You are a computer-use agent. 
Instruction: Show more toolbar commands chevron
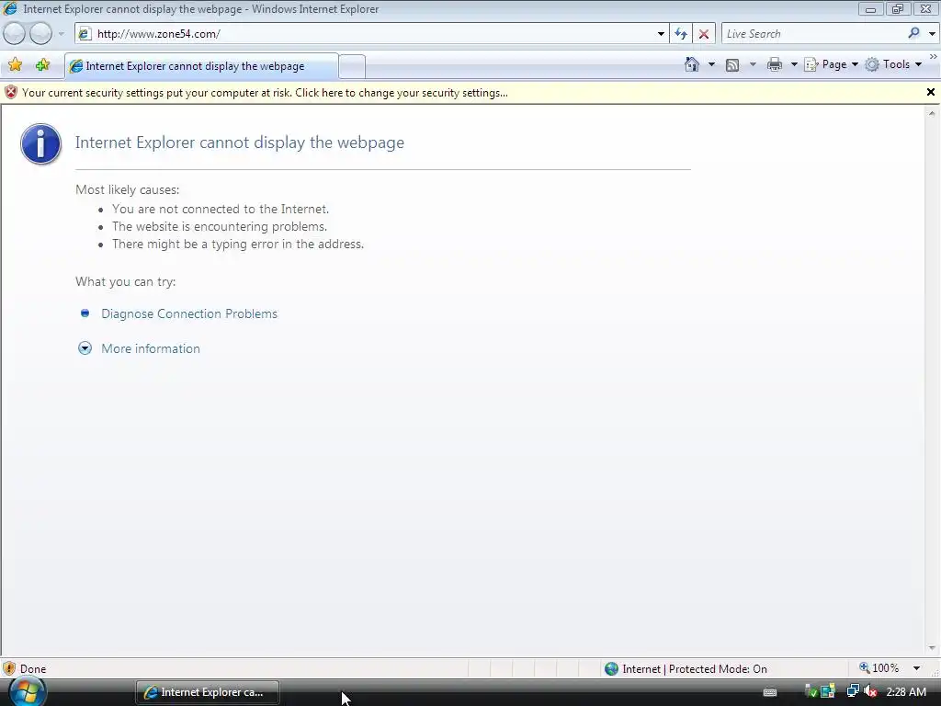pos(934,56)
